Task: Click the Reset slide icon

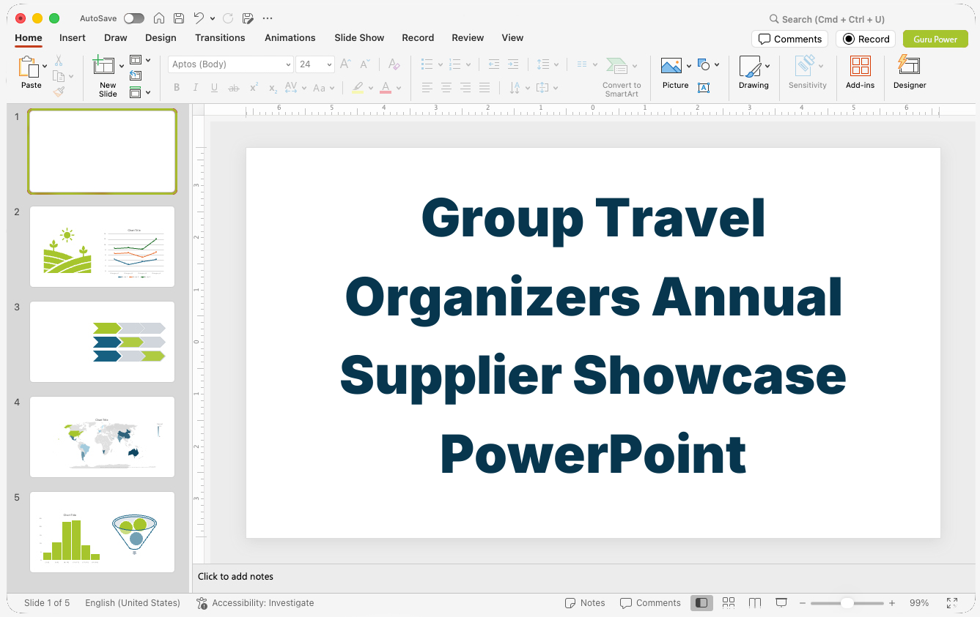Action: [136, 75]
